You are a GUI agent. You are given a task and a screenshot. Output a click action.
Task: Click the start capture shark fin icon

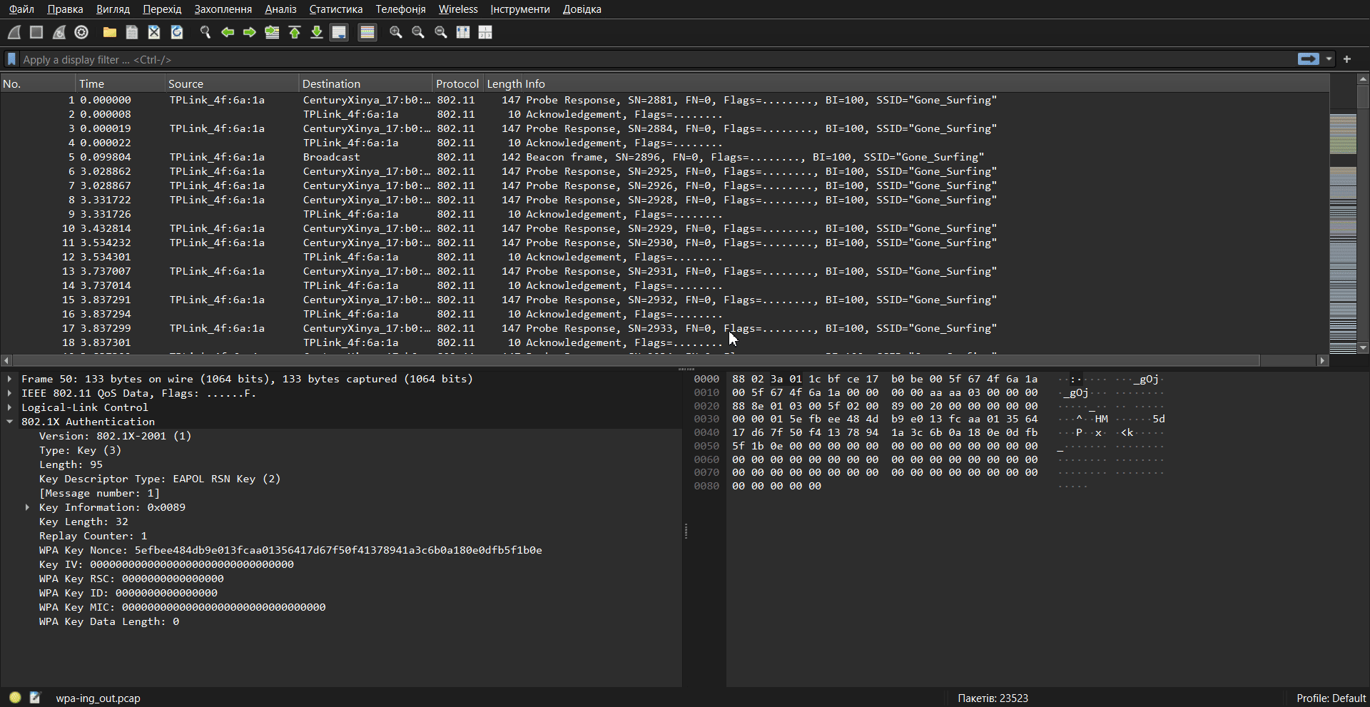tap(14, 32)
